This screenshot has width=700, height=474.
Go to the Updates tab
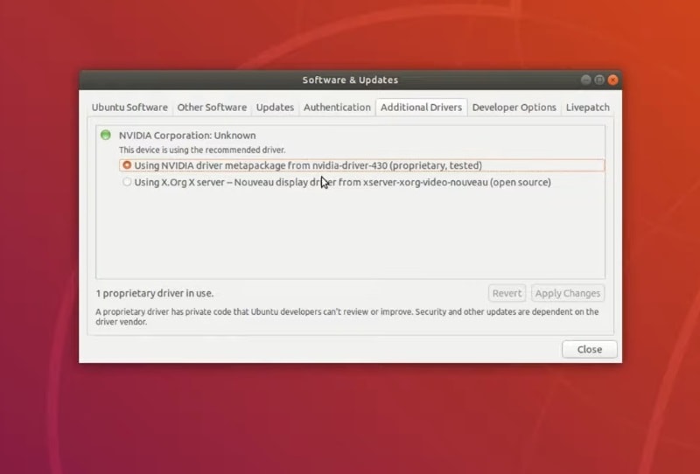[x=275, y=108]
